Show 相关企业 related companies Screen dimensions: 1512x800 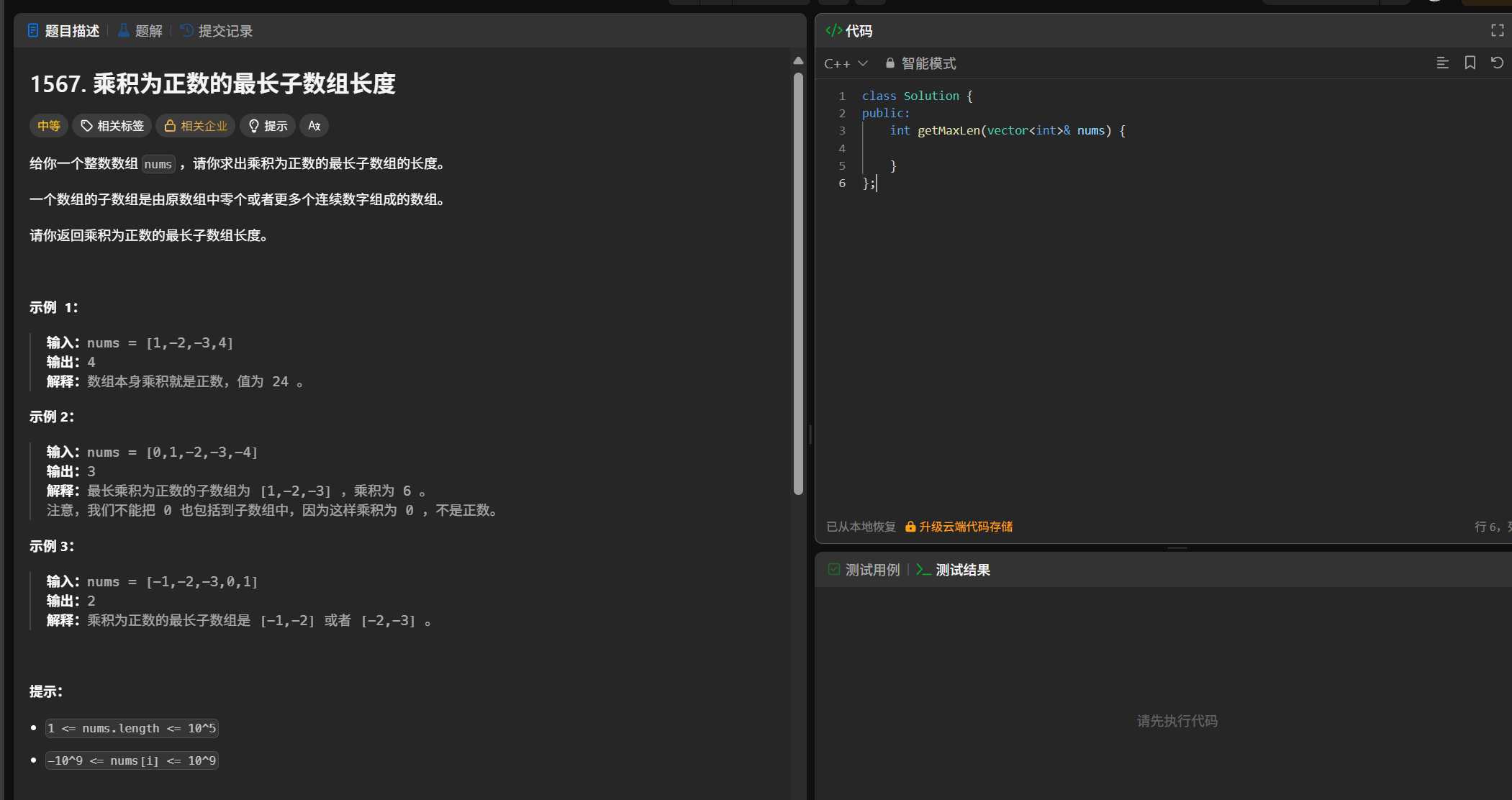click(196, 126)
